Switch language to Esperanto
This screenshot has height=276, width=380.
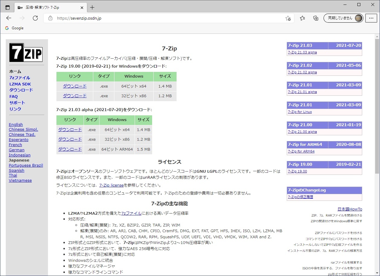18,140
